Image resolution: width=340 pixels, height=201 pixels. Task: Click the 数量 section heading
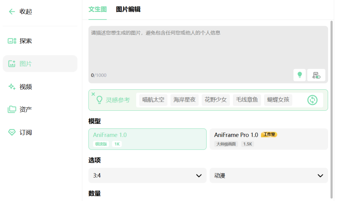pos(94,193)
